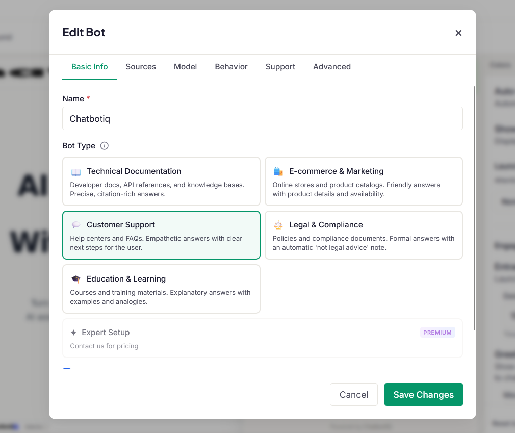The image size is (515, 433).
Task: Click the dialog's vertical scrollbar
Action: pyautogui.click(x=474, y=208)
